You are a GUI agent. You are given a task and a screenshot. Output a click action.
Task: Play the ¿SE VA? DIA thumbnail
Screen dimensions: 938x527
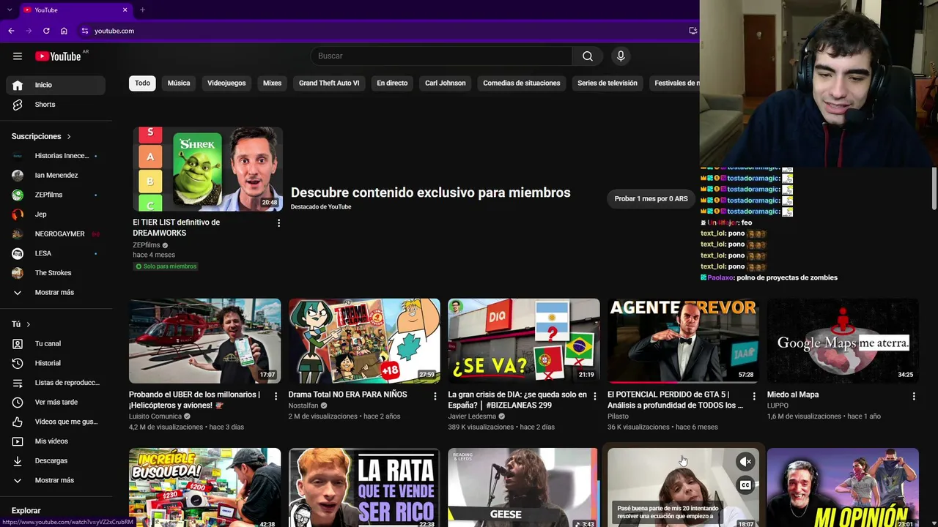pos(524,341)
